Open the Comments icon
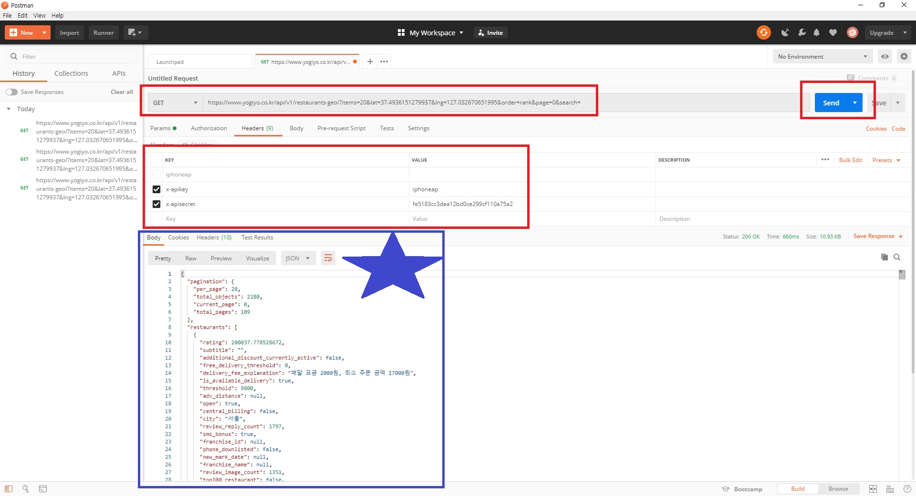The width and height of the screenshot is (916, 496). pyautogui.click(x=851, y=78)
